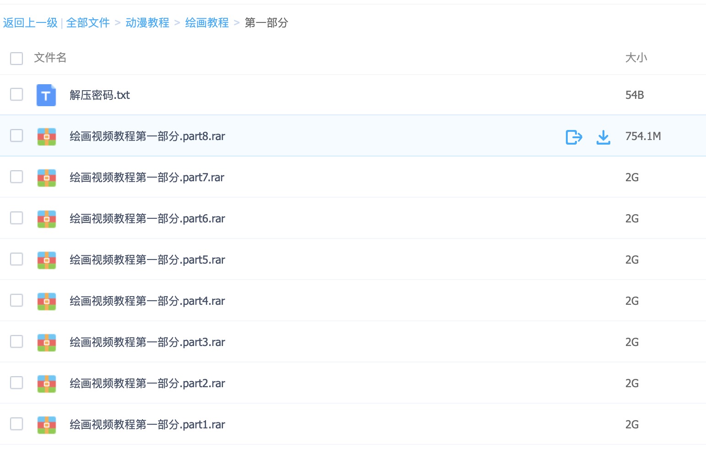Open 绘画视频教程第一部分.part5.rar file name
The width and height of the screenshot is (706, 454).
(x=147, y=260)
